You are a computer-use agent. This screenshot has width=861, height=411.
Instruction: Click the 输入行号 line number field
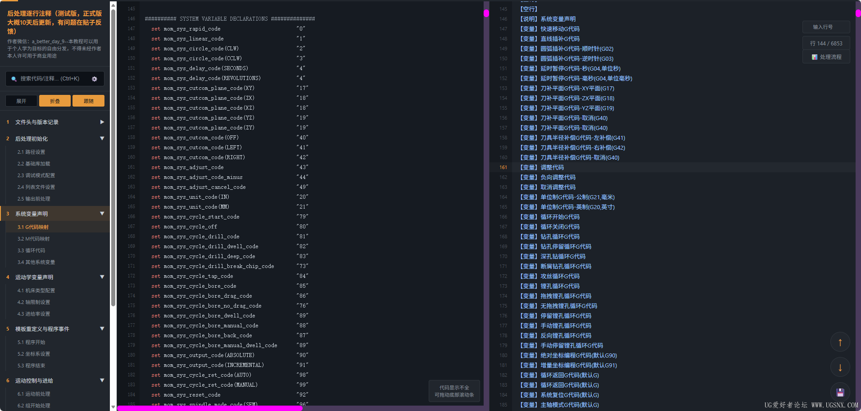[826, 27]
